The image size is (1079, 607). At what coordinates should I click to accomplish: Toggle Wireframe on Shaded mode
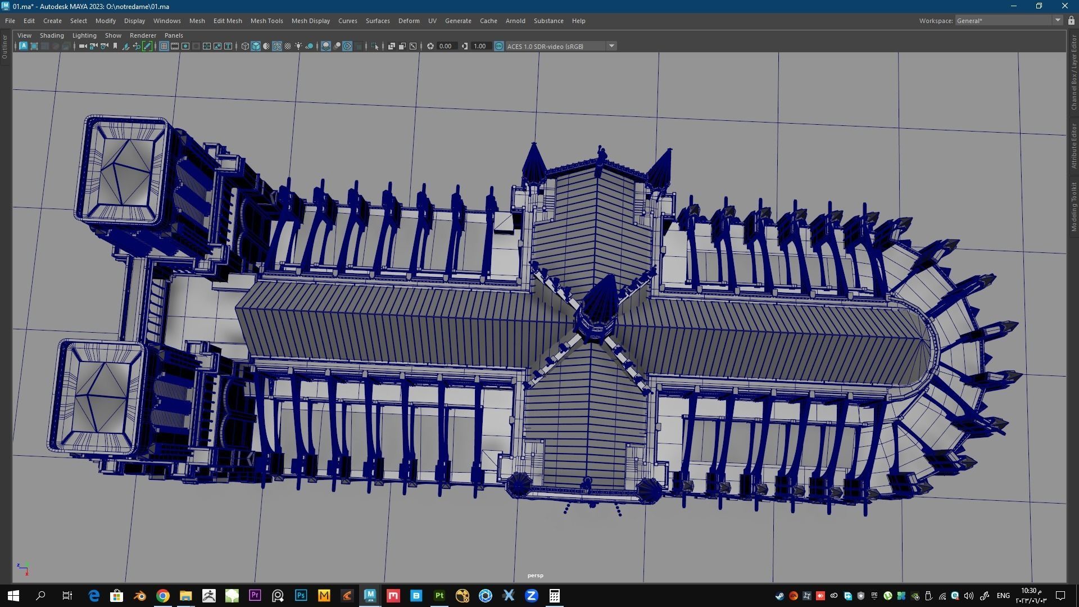click(x=277, y=46)
